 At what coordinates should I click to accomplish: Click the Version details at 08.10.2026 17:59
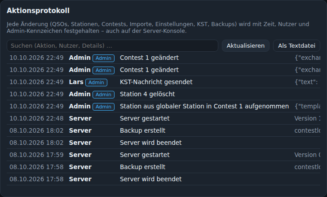[307, 155]
